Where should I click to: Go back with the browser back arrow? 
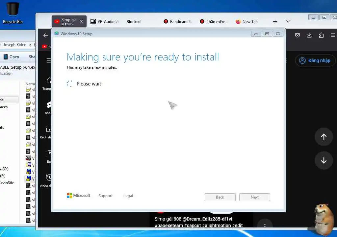pos(45,35)
